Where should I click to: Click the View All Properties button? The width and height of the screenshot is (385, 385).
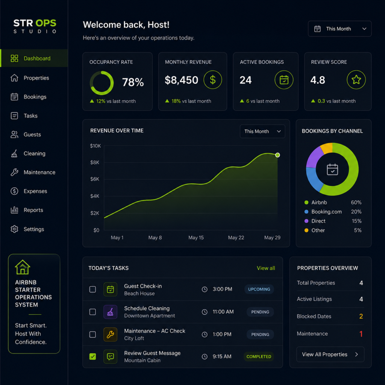[x=330, y=354]
